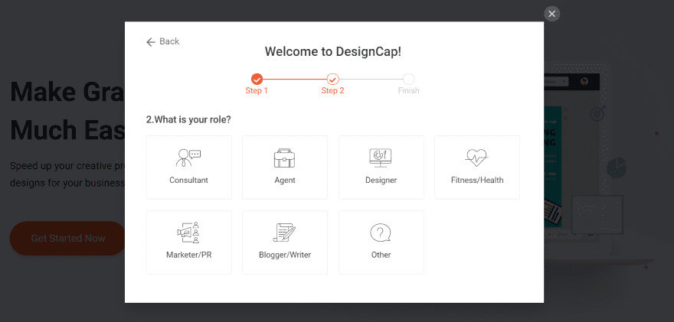
Task: Go back using the Back arrow link
Action: point(162,41)
